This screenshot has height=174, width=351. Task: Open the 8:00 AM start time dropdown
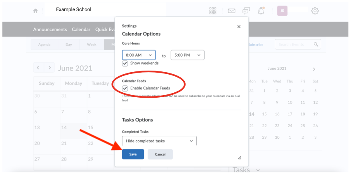139,55
